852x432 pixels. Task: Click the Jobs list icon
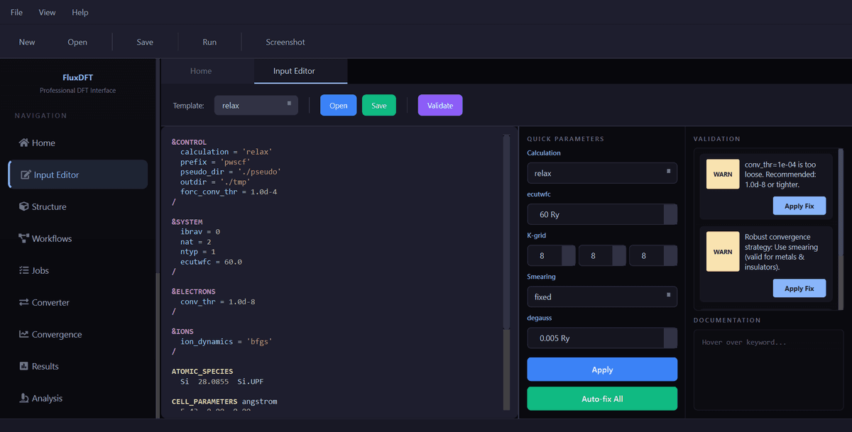24,270
